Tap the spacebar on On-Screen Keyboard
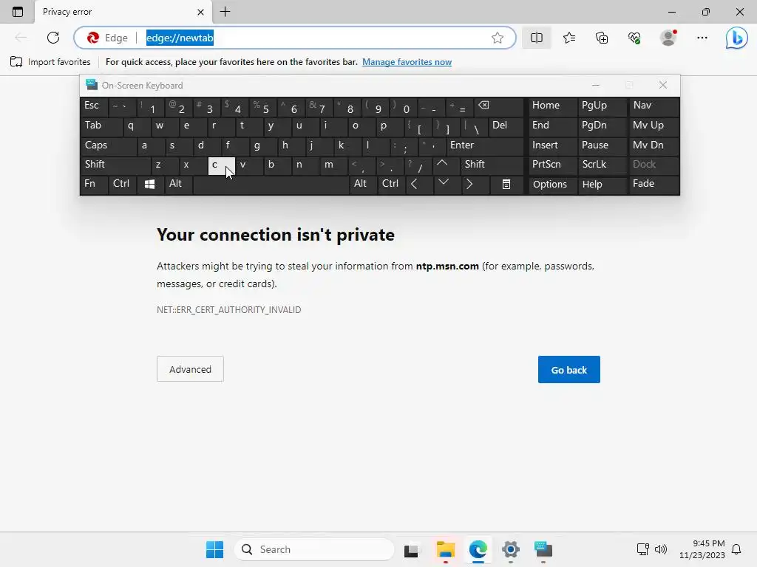The width and height of the screenshot is (757, 567). coord(271,185)
